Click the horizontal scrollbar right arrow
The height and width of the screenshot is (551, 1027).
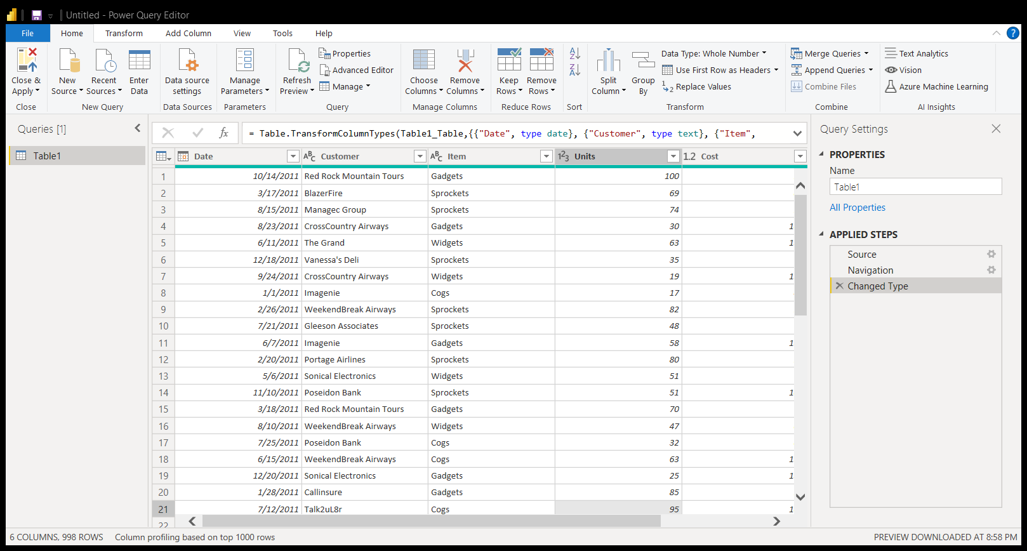coord(776,521)
